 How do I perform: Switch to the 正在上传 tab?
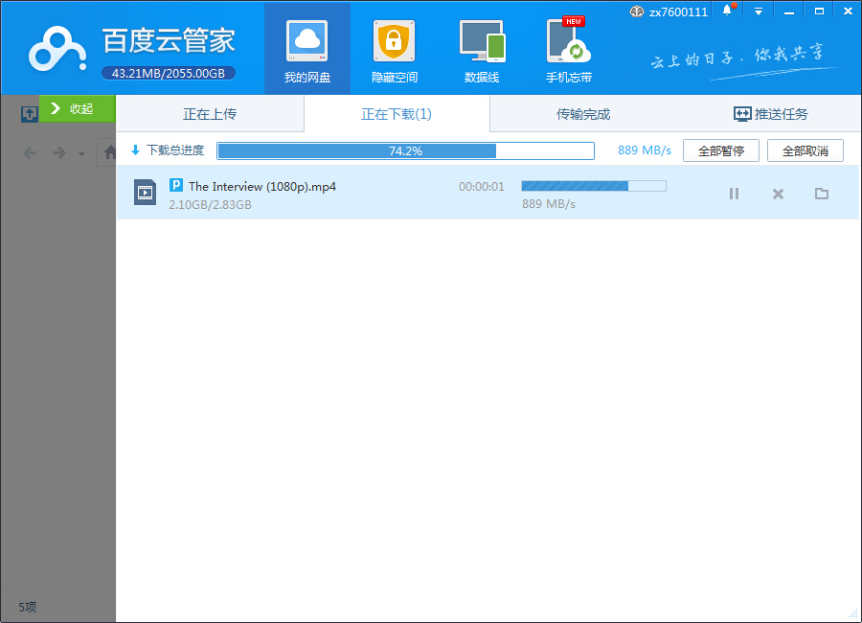click(x=210, y=114)
